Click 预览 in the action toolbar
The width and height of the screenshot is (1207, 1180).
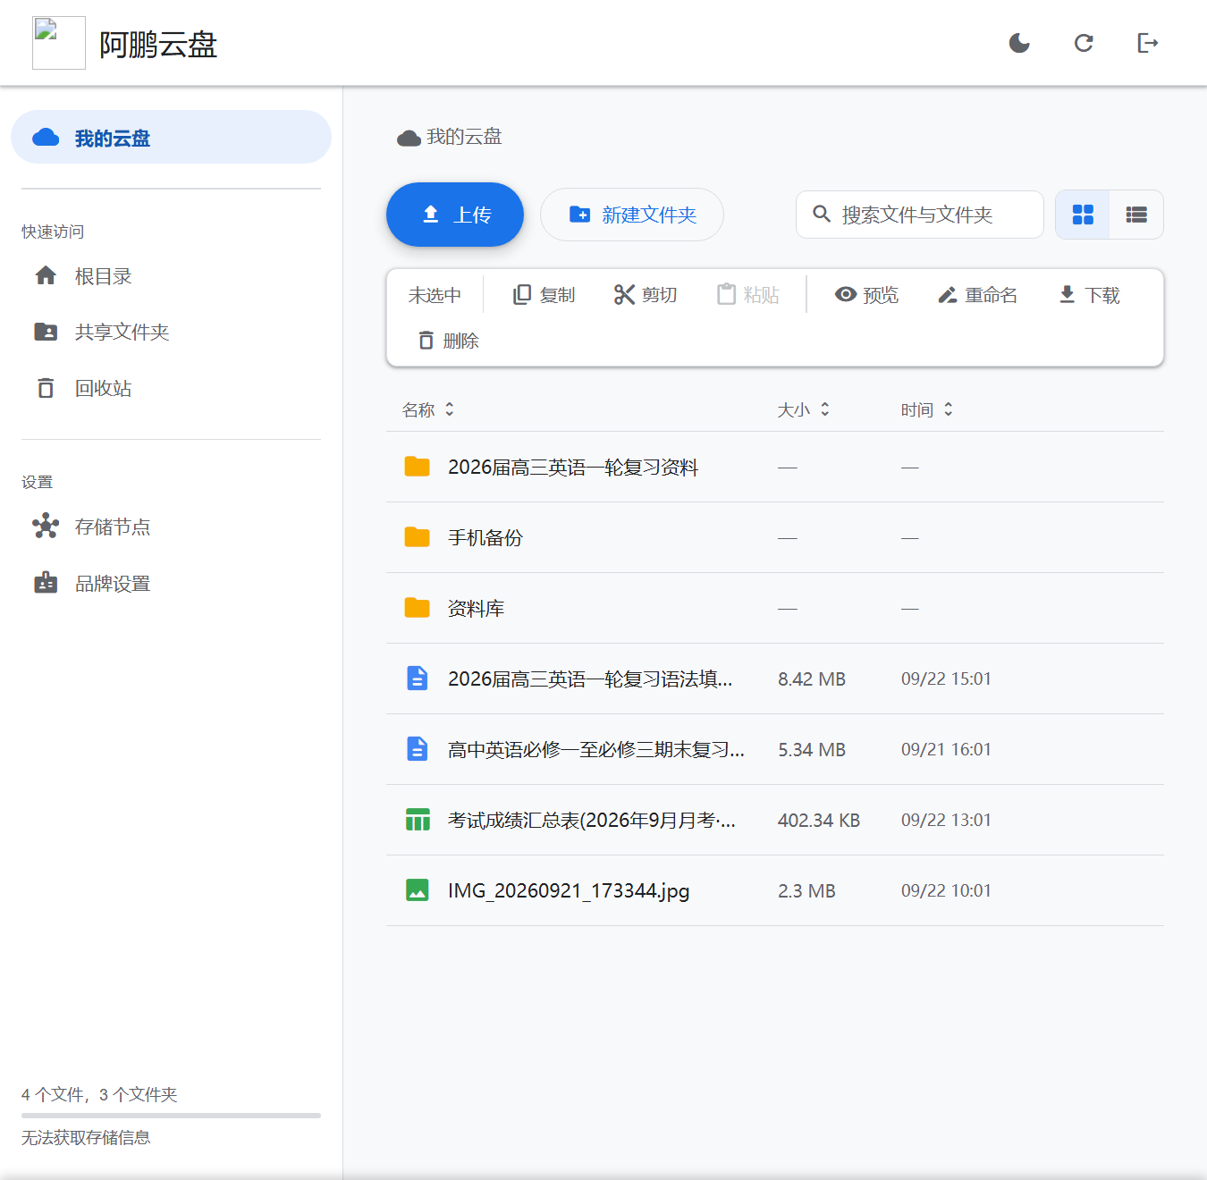(866, 295)
